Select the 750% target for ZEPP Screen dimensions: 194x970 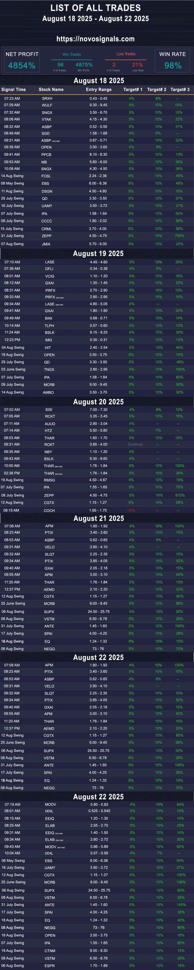tap(180, 236)
